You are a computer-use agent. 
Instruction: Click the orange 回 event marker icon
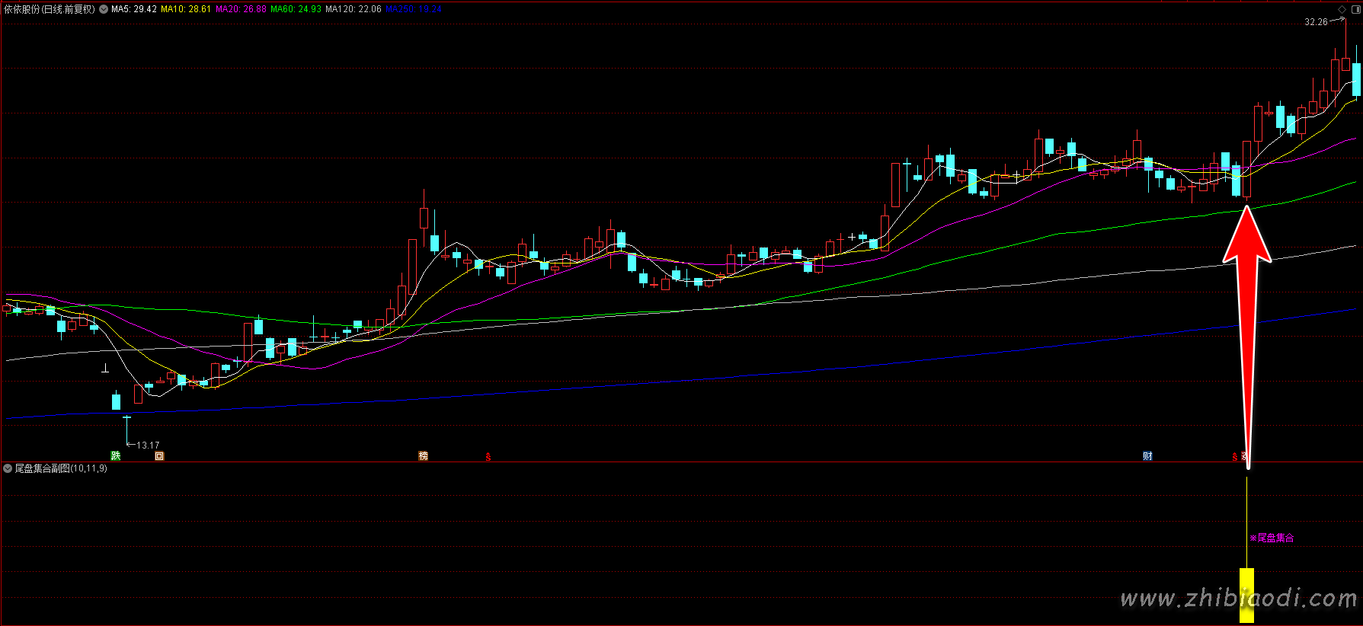(159, 456)
